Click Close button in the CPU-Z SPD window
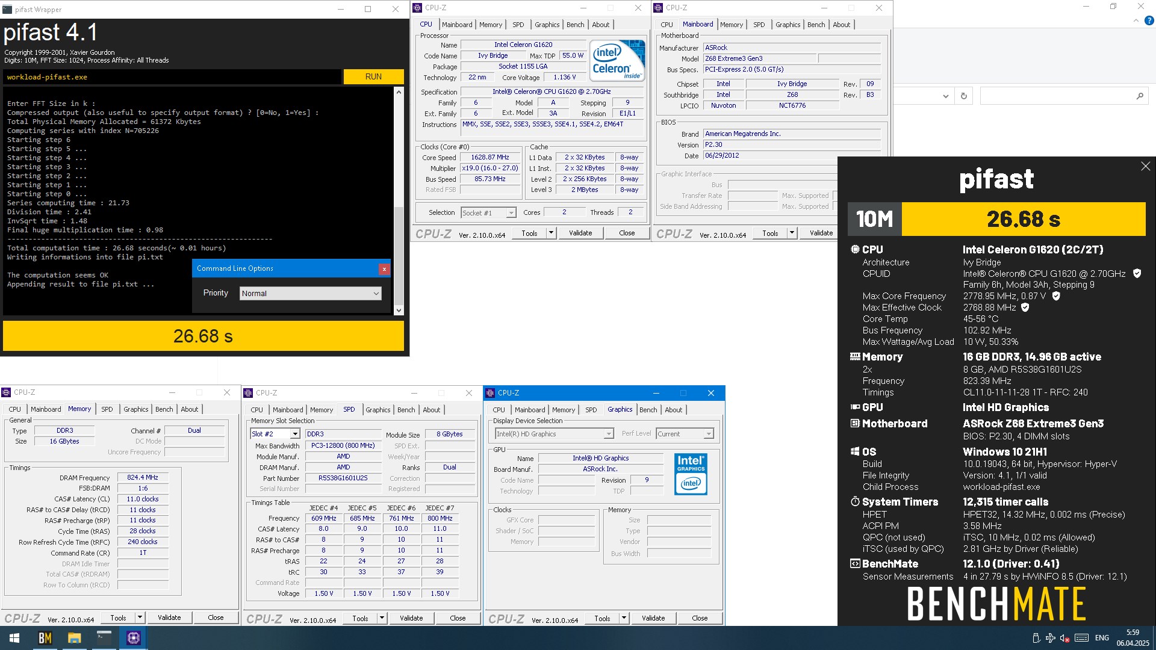Viewport: 1156px width, 650px height. click(x=458, y=618)
